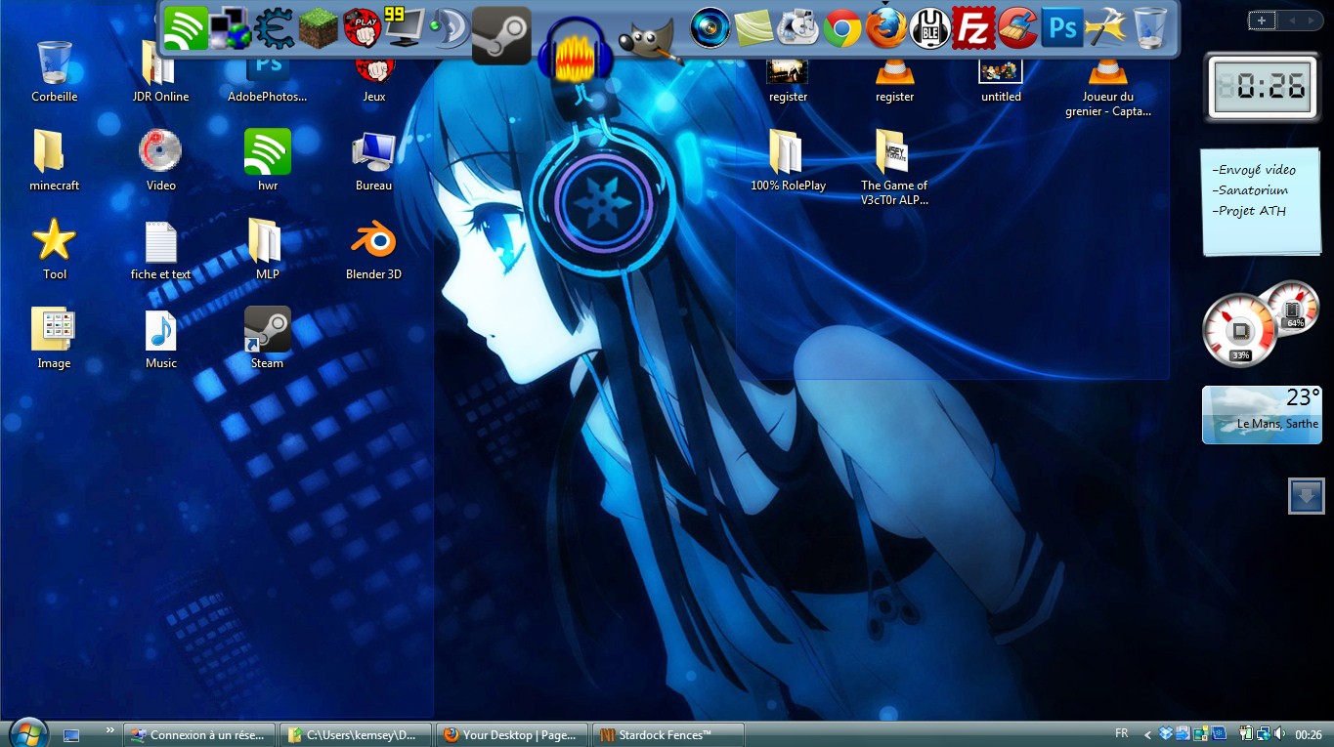
Task: Open the recycle bin in dock
Action: click(1150, 28)
